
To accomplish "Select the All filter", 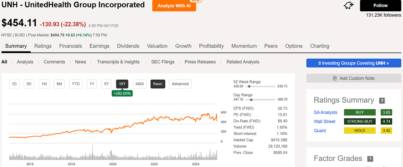I will click(4, 62).
